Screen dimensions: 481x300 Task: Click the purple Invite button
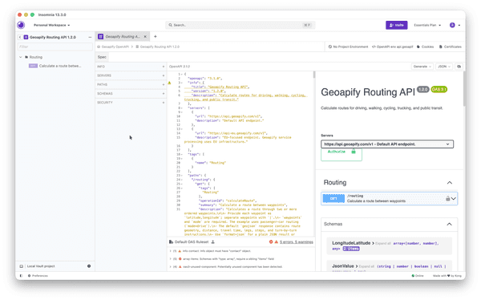coord(396,25)
